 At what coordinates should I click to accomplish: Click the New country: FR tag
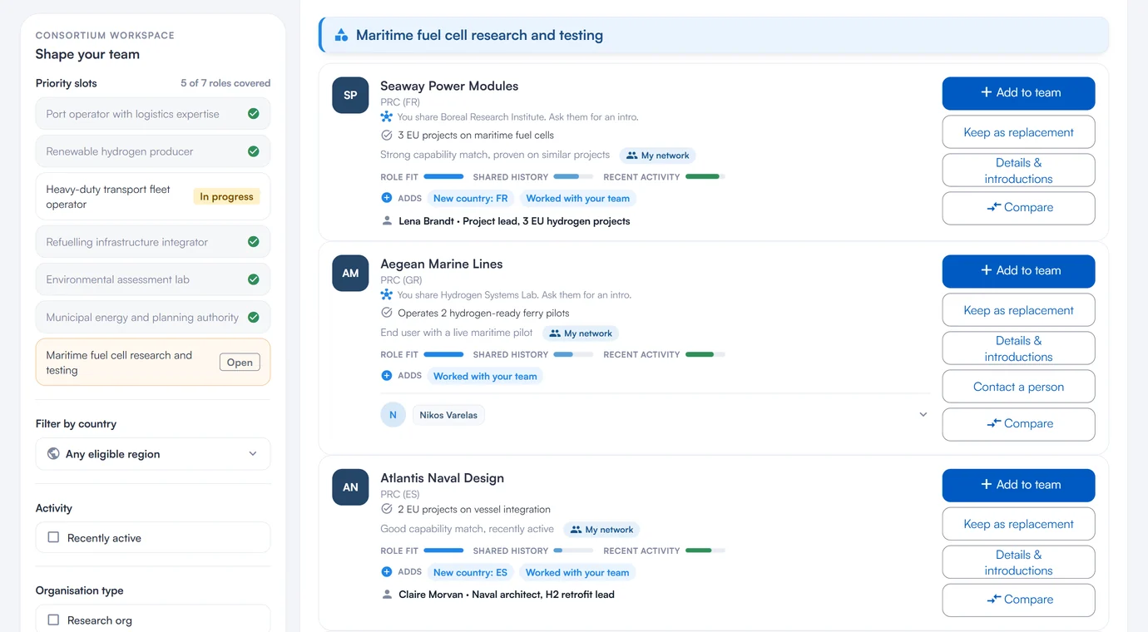click(470, 199)
